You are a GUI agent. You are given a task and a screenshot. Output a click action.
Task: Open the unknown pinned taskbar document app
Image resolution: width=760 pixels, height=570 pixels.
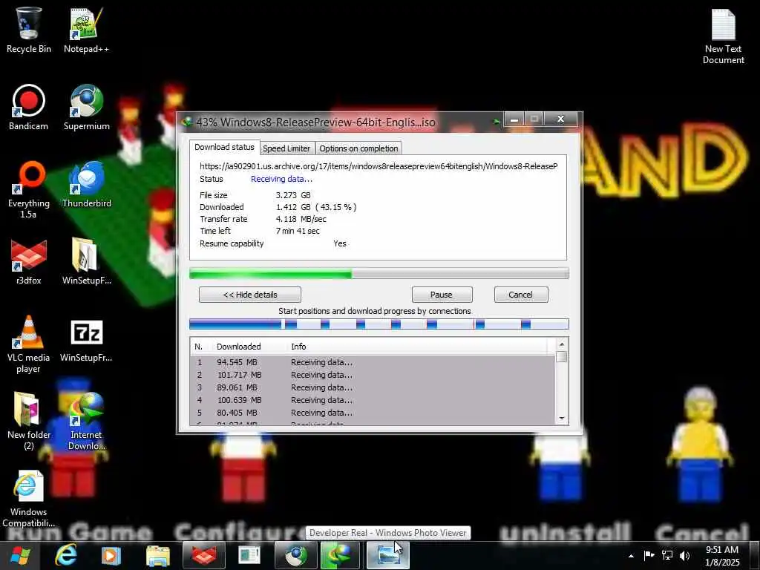tap(250, 555)
